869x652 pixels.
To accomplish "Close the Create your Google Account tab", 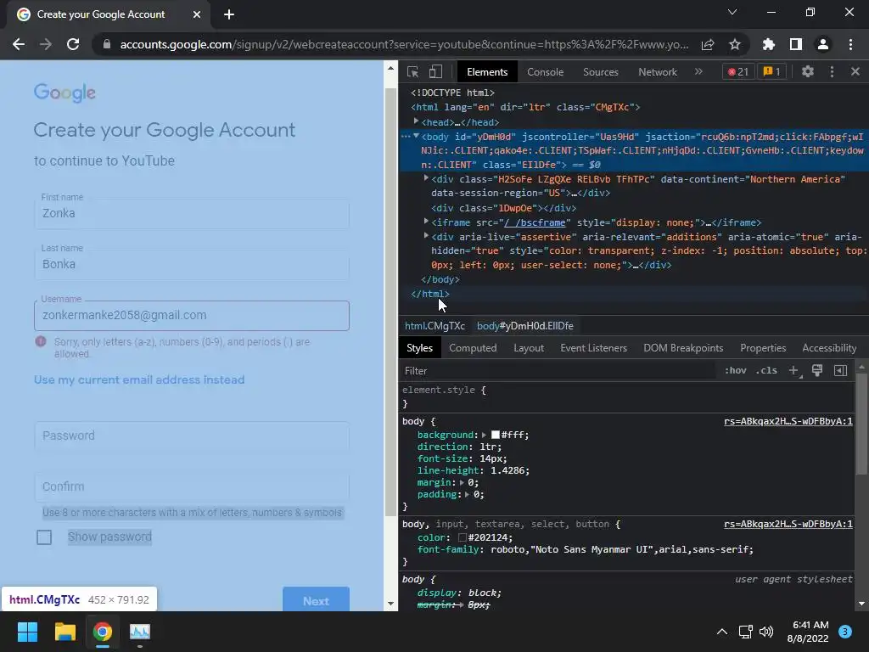I will [x=197, y=14].
